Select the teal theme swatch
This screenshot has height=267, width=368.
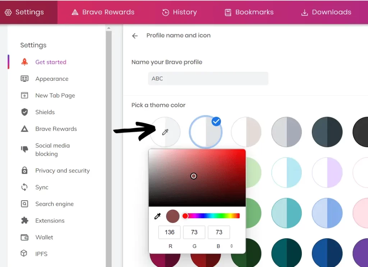point(286,213)
